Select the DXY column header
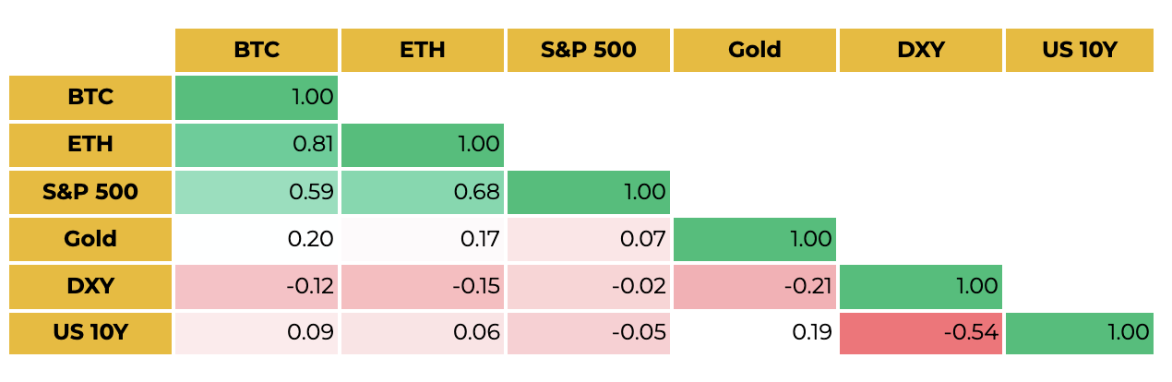Screen dimensions: 1172x382 point(921,50)
